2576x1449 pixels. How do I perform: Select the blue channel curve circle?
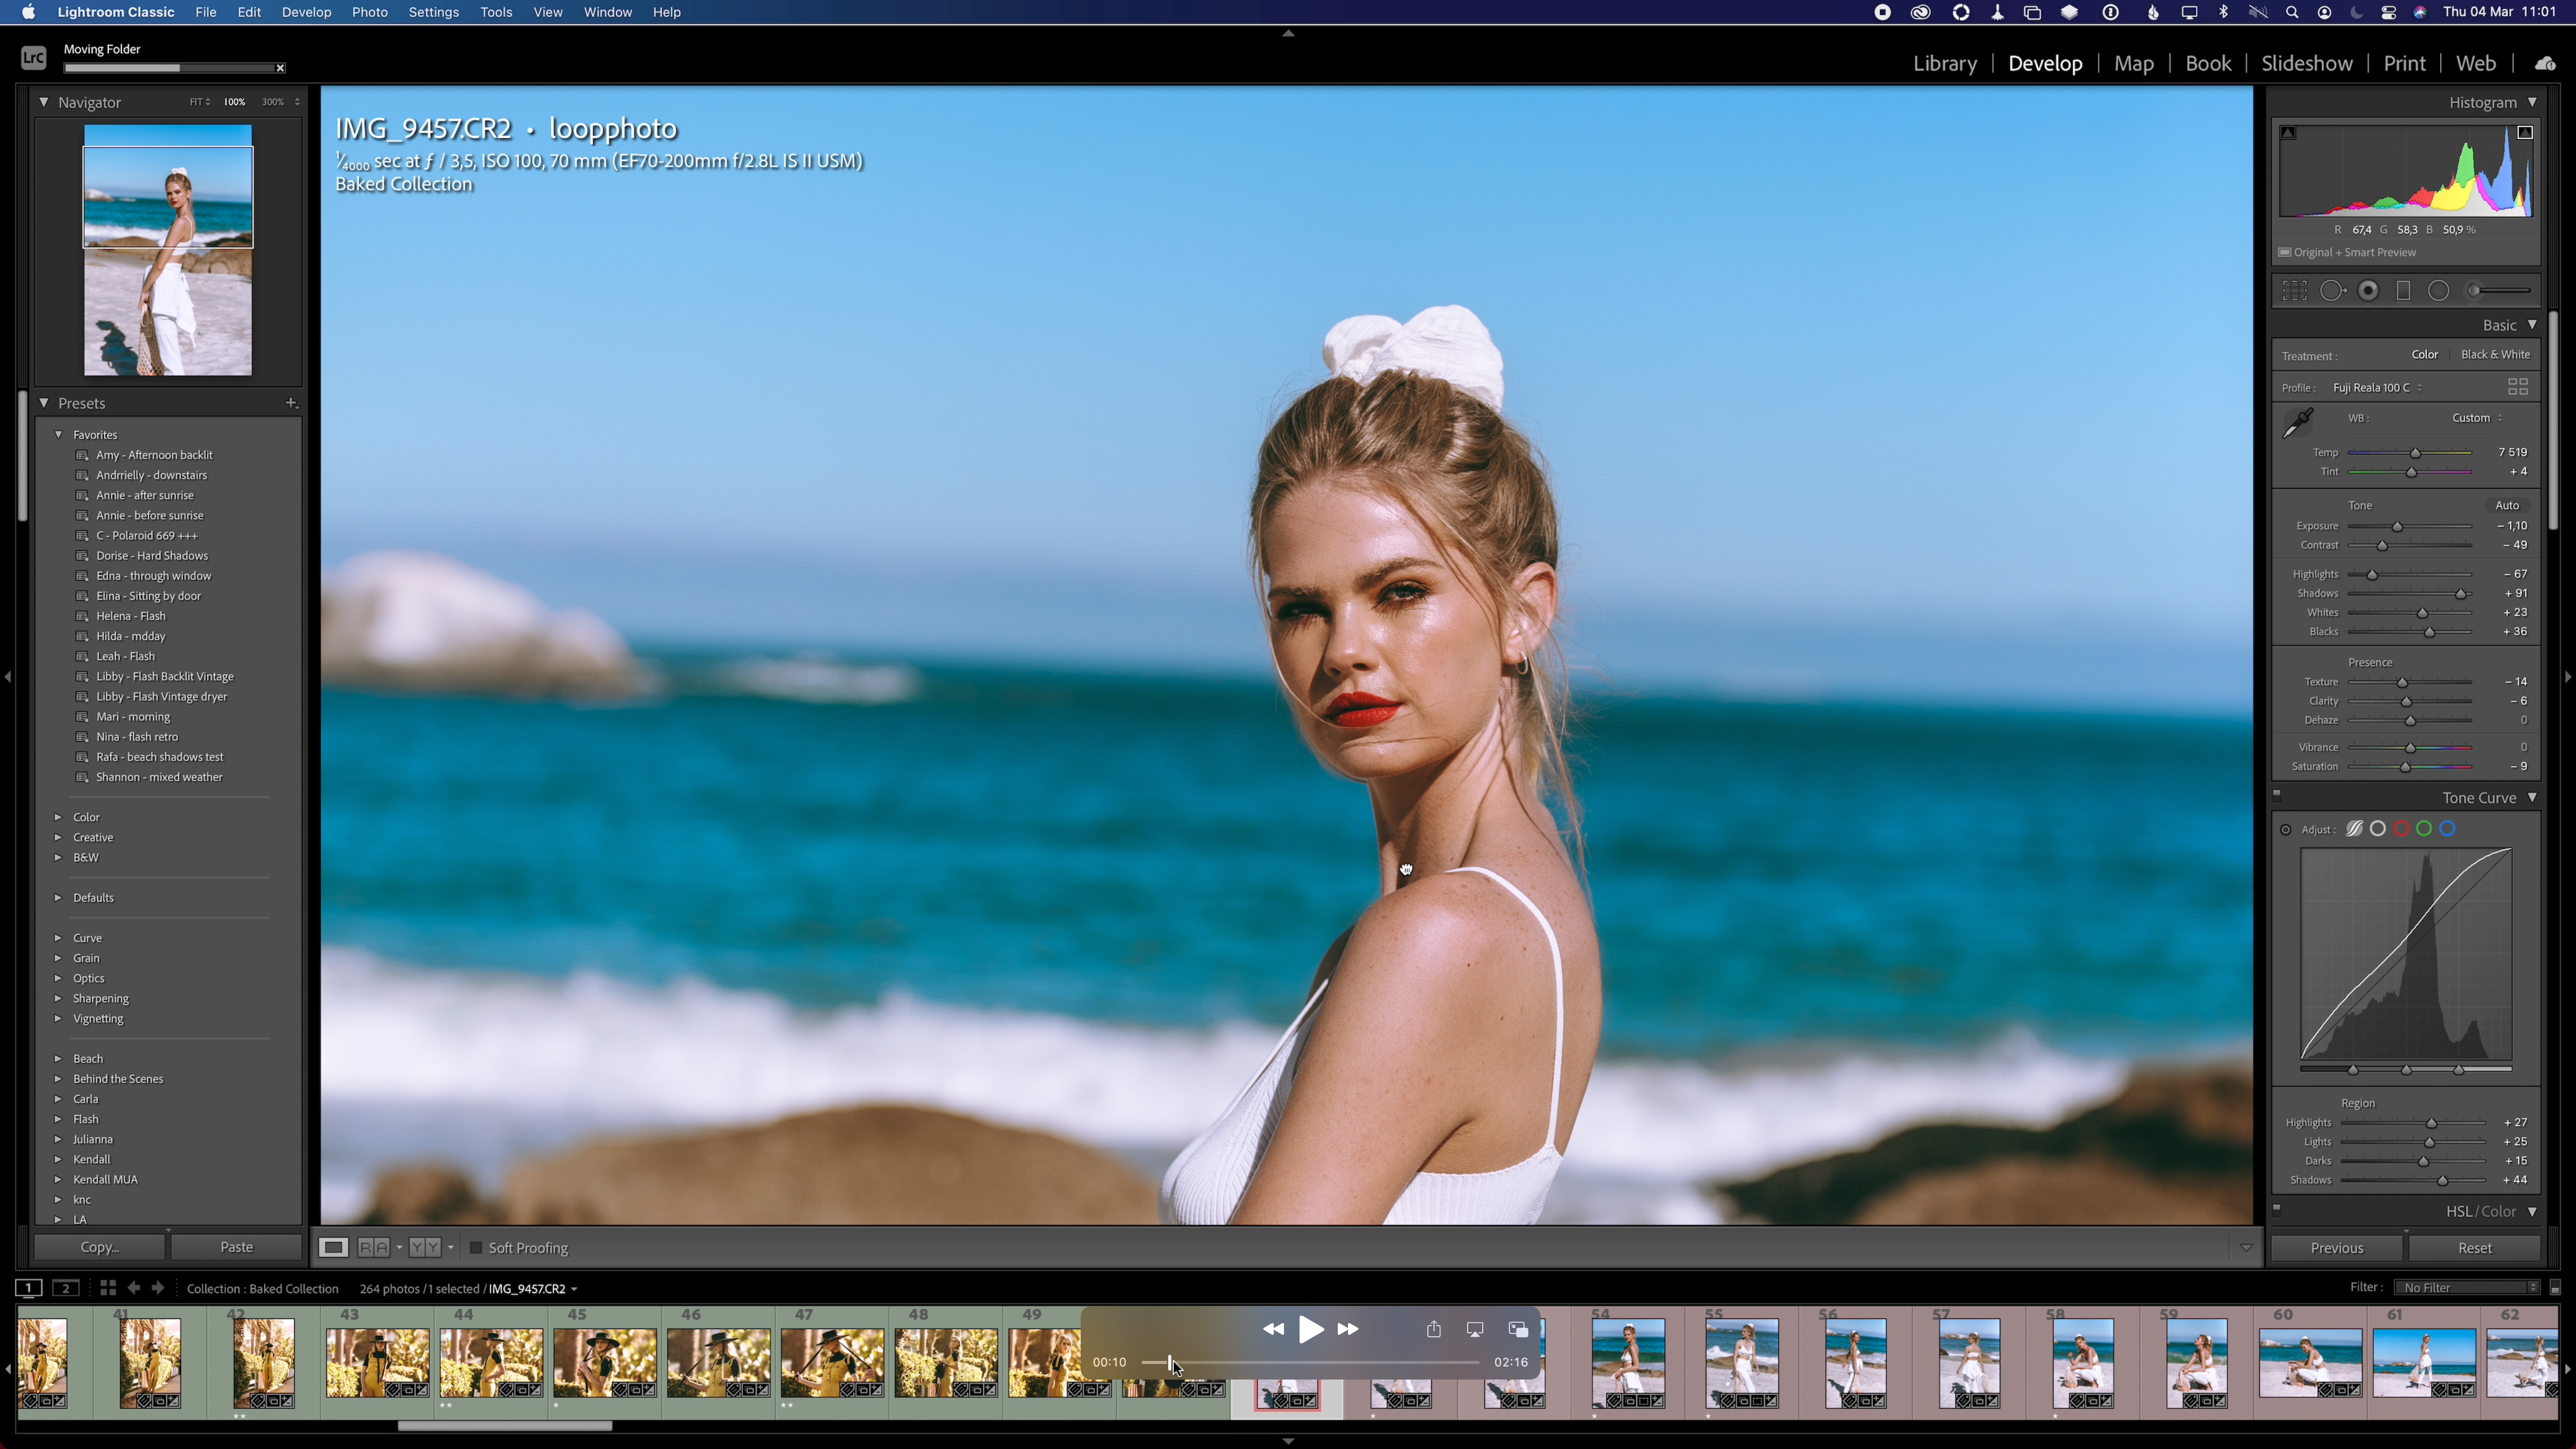click(x=2447, y=829)
